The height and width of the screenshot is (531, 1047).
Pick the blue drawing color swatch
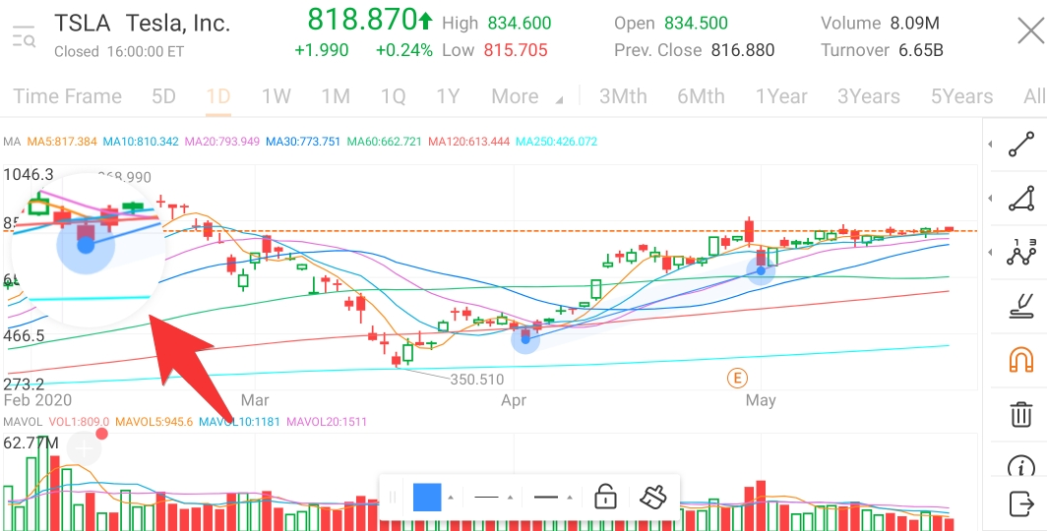point(427,497)
